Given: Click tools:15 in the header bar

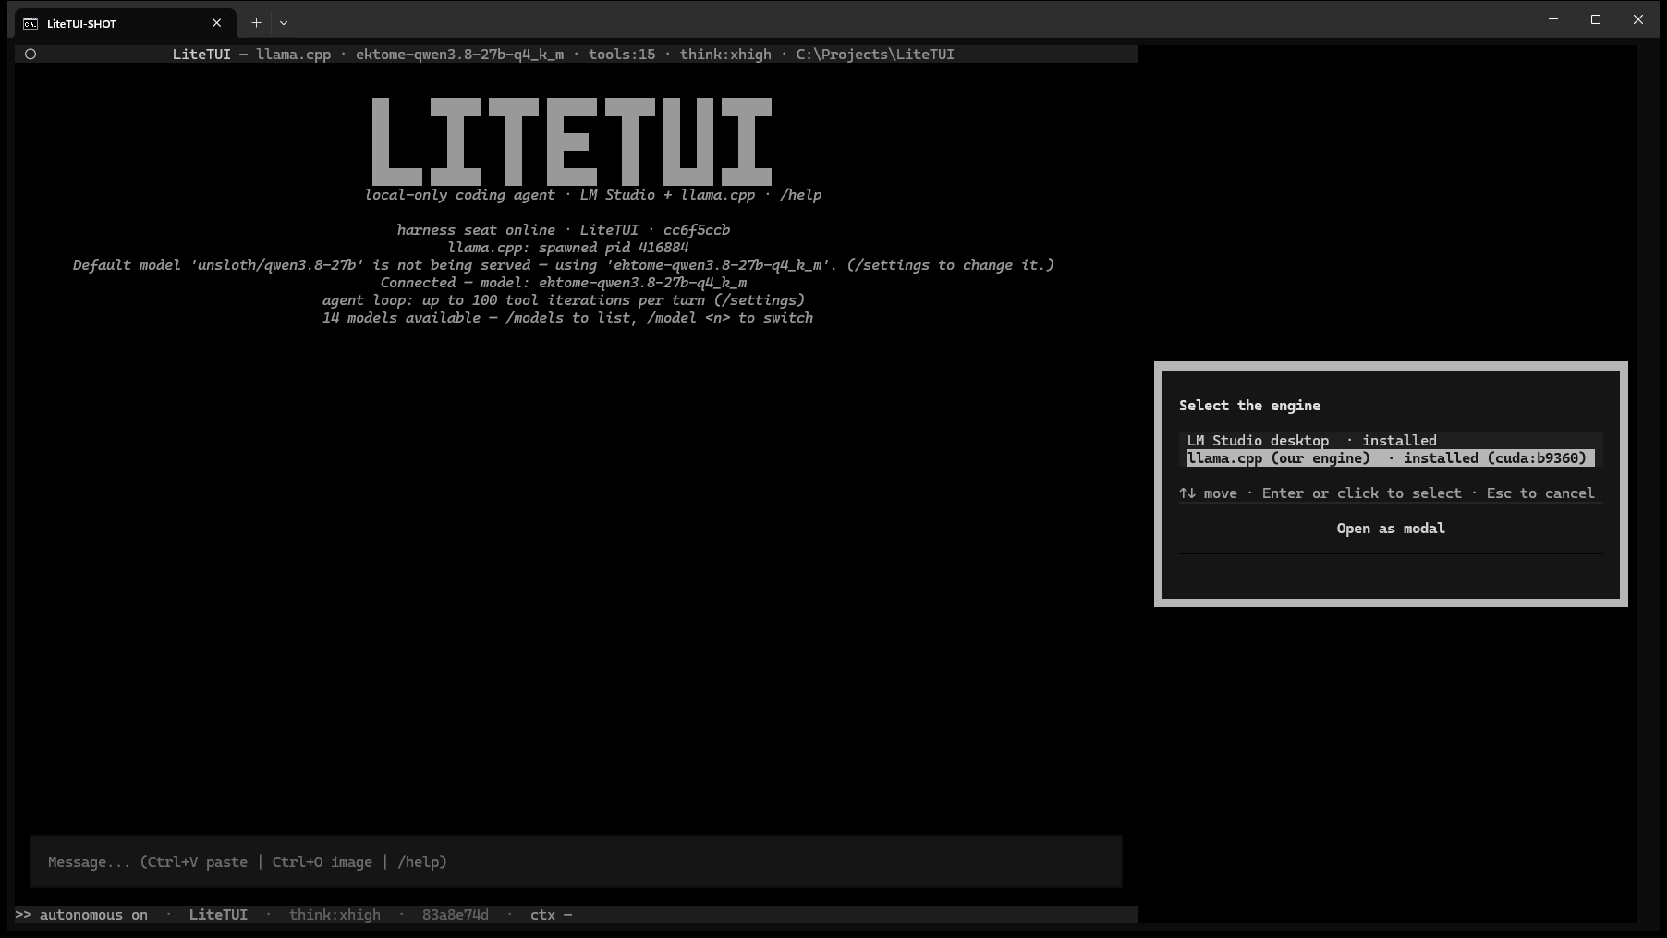Looking at the screenshot, I should click(x=622, y=55).
